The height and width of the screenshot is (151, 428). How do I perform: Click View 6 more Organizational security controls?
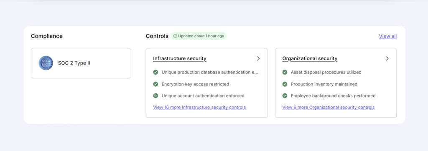pos(329,107)
